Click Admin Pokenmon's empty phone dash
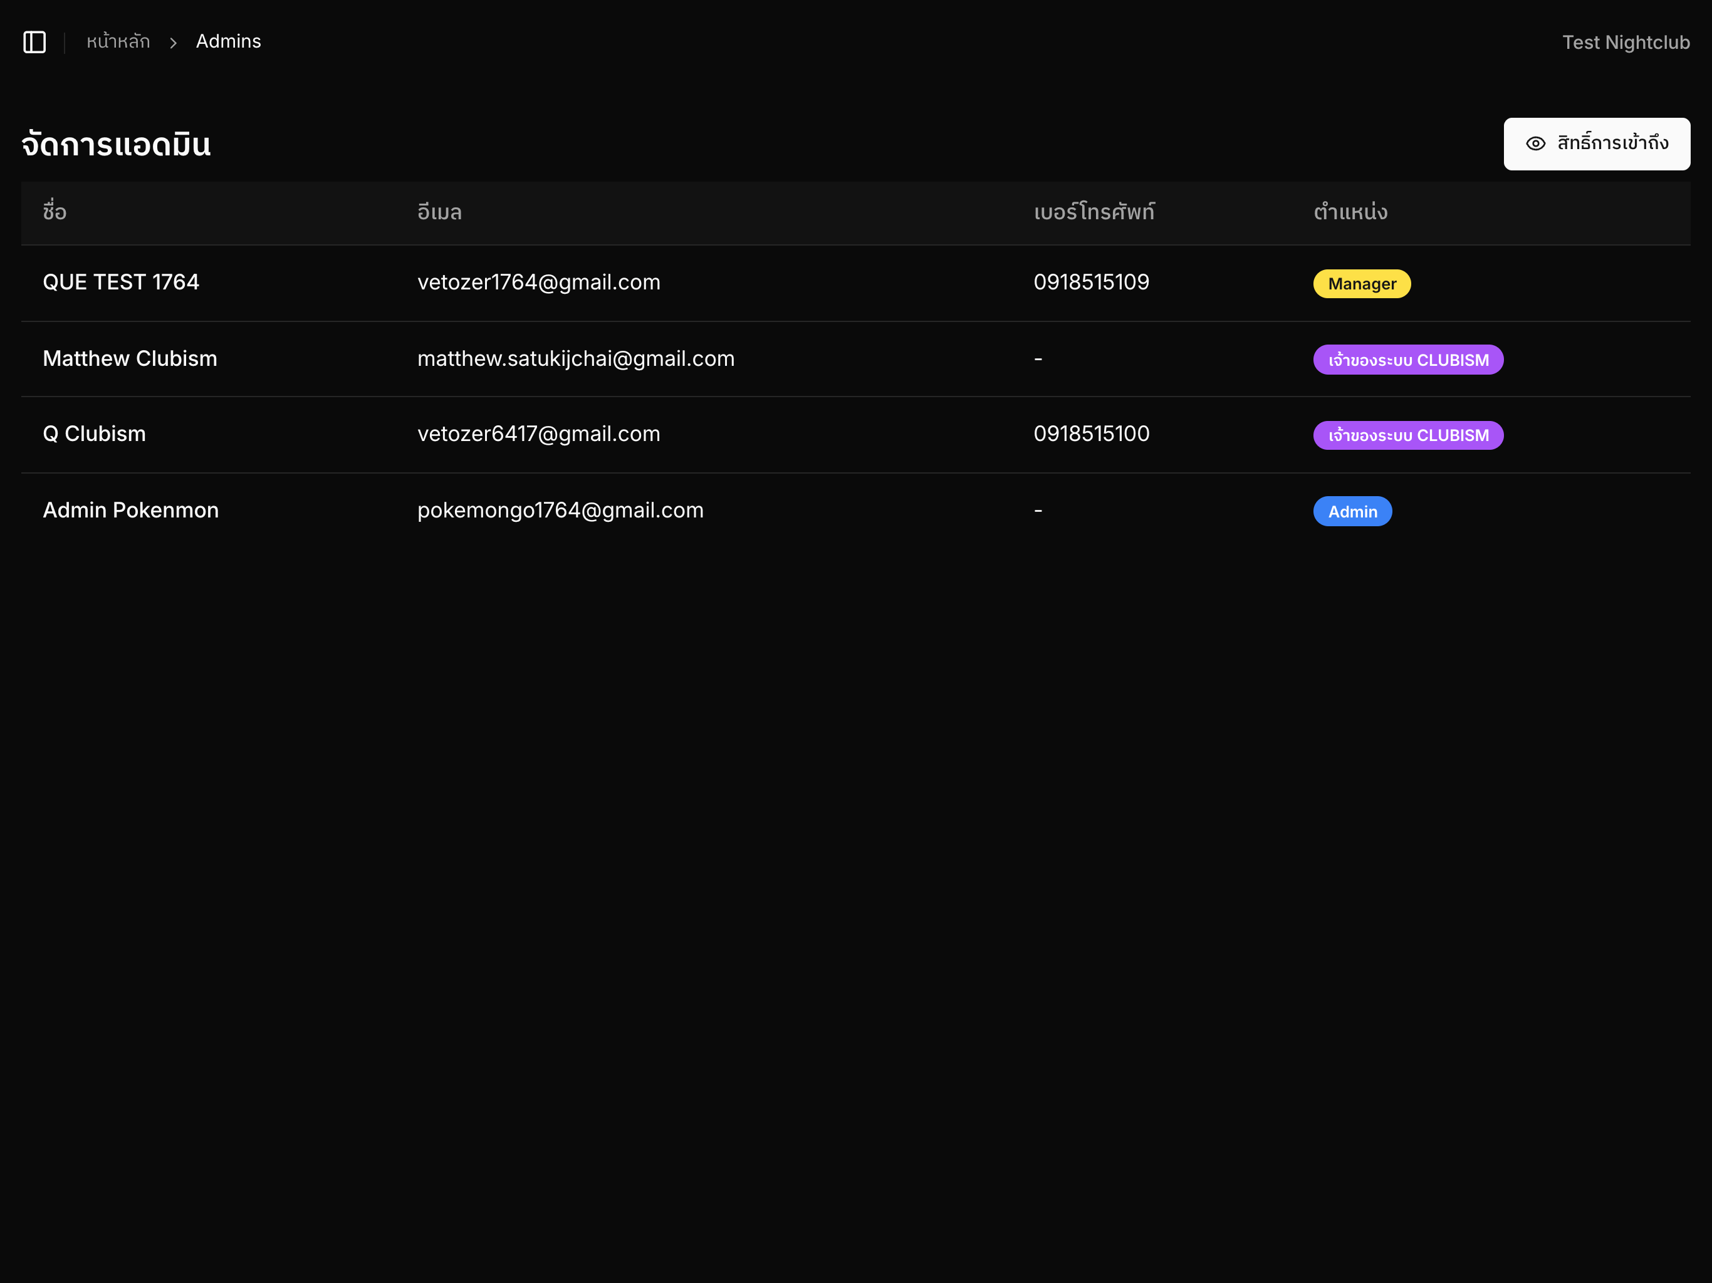Screen dimensions: 1712x1283 pyautogui.click(x=1038, y=511)
